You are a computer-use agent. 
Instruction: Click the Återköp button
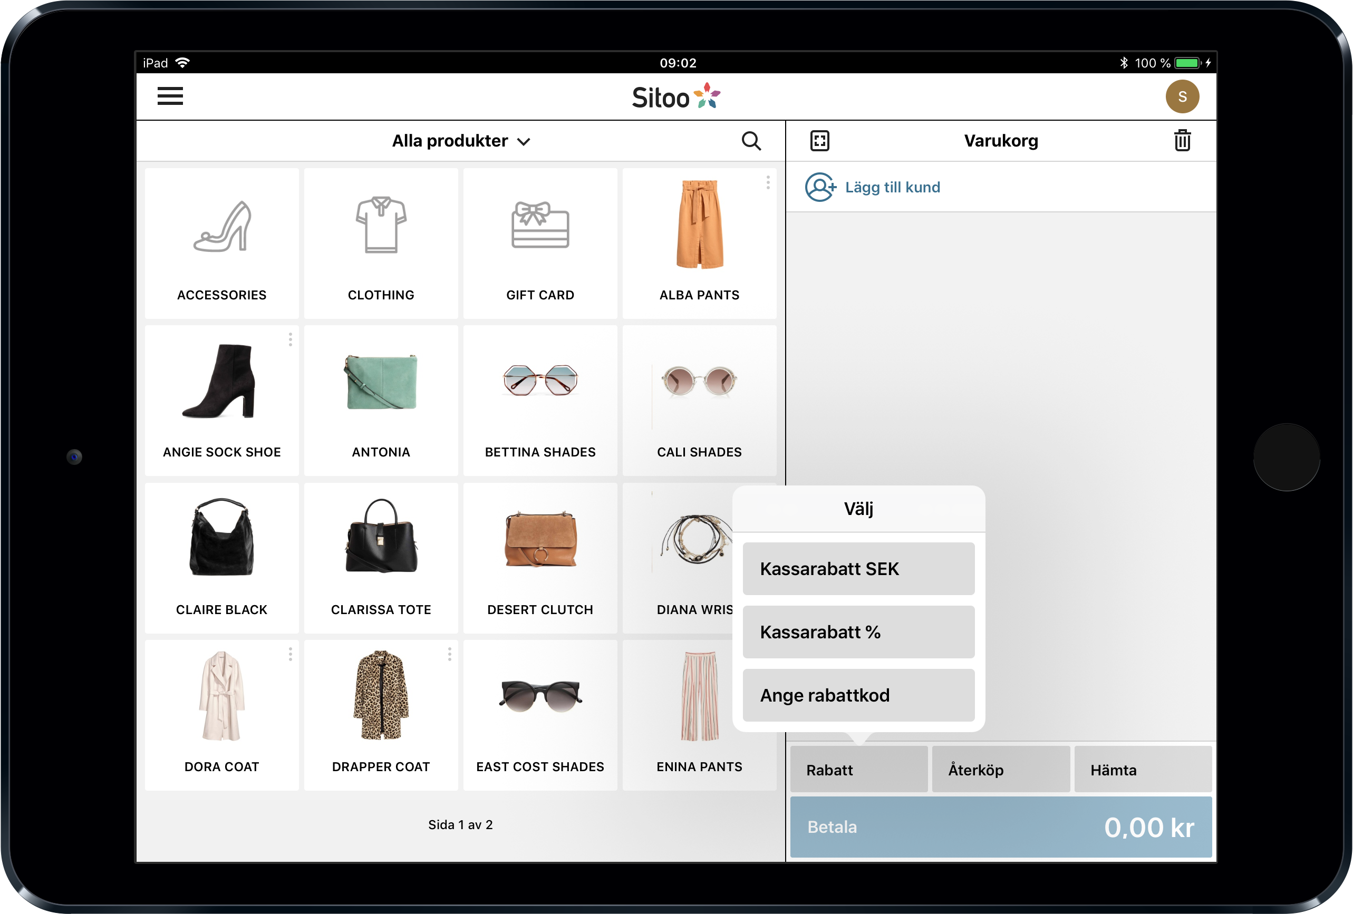(1000, 770)
